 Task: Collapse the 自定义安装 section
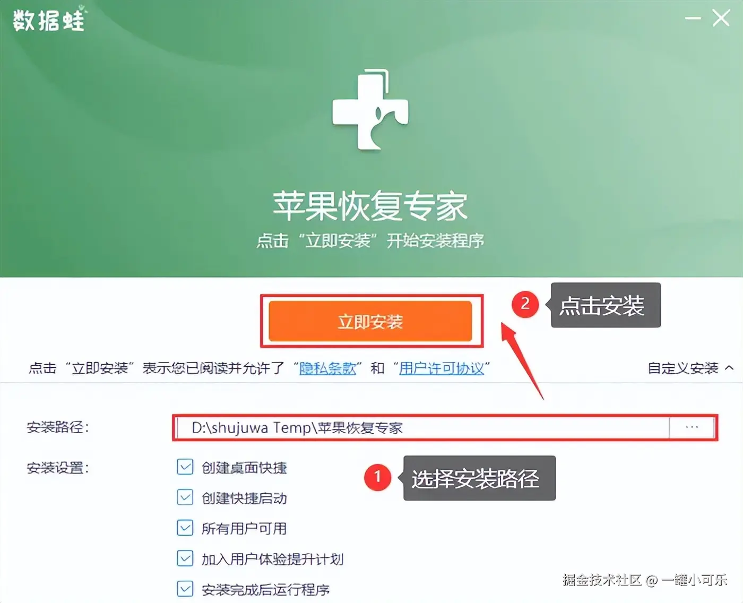[690, 368]
